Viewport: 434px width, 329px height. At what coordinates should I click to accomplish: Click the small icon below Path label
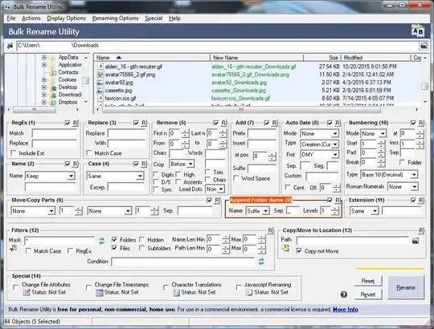285,248
